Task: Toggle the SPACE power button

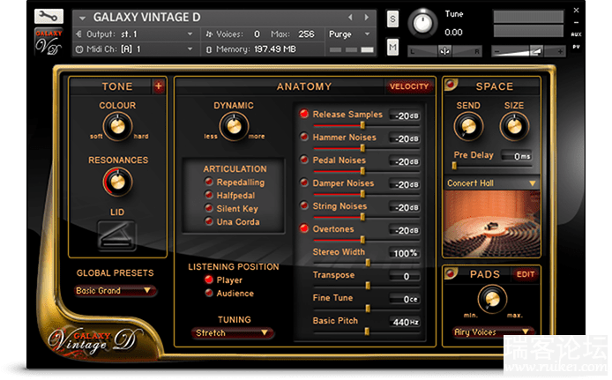Action: tap(451, 84)
